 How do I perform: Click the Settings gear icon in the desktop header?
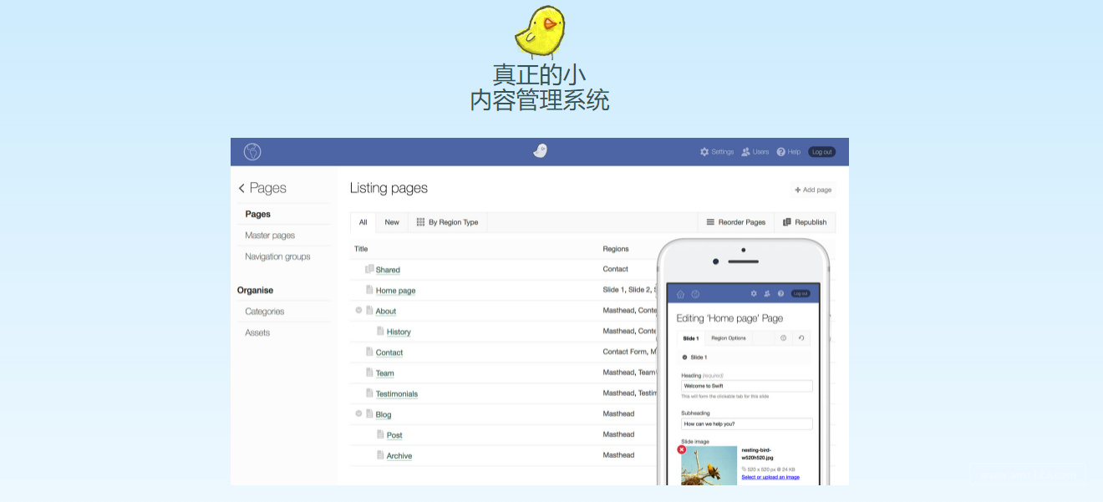click(704, 152)
